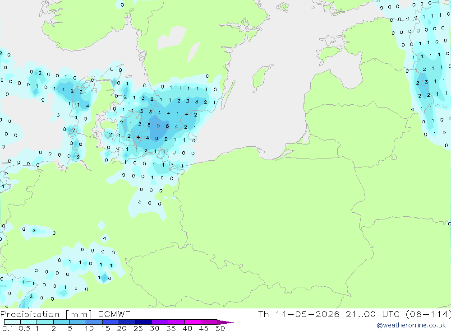Click the Precipitation [mm] title text
451x331 pixels.
click(x=46, y=314)
